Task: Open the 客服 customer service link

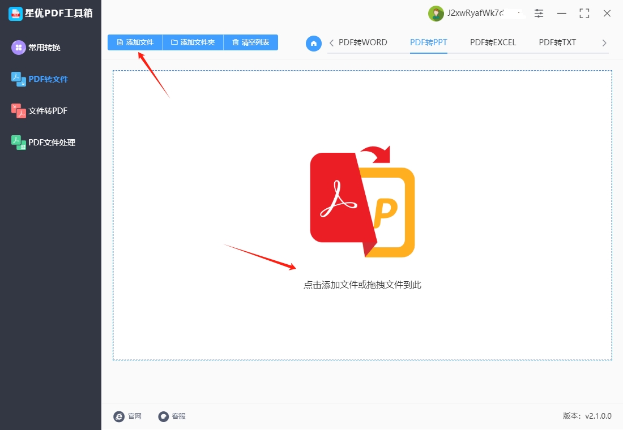Action: pos(179,416)
